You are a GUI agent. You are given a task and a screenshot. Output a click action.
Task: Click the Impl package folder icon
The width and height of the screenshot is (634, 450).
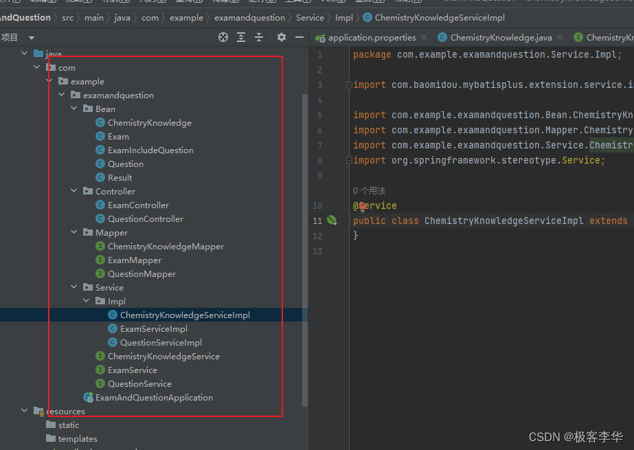[100, 301]
